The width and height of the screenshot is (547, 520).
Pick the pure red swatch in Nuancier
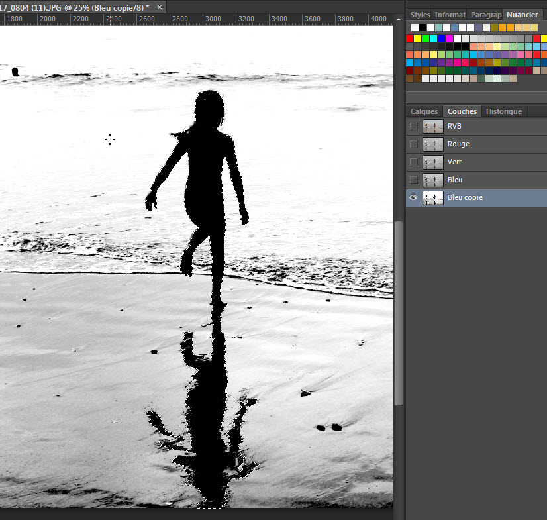409,38
